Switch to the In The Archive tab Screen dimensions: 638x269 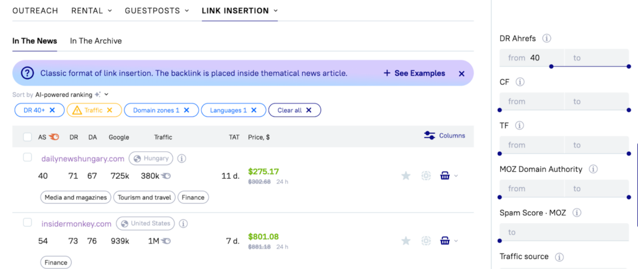coord(96,41)
